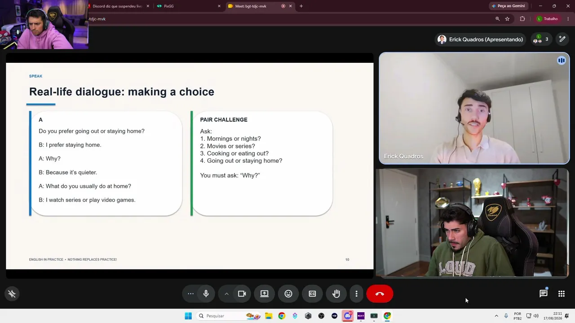
Task: Click the ellipsis button left of microphone
Action: (x=191, y=294)
